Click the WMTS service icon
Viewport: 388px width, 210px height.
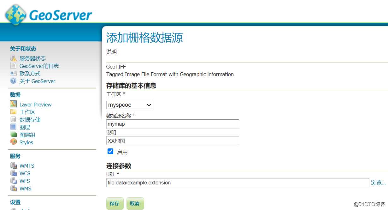pos(13,165)
